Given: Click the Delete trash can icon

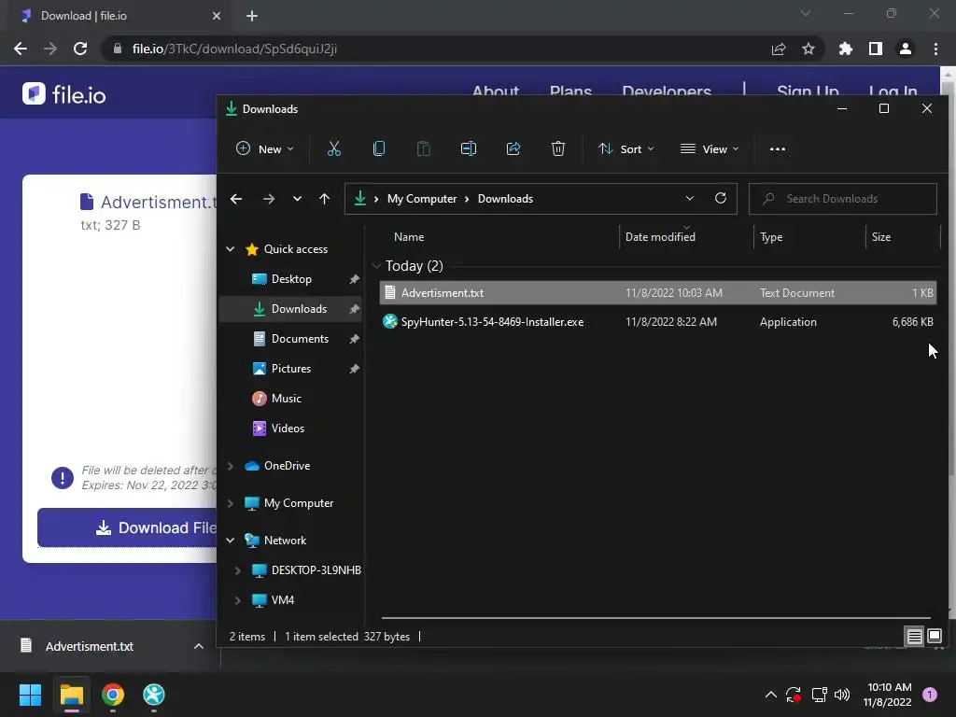Looking at the screenshot, I should pos(558,148).
